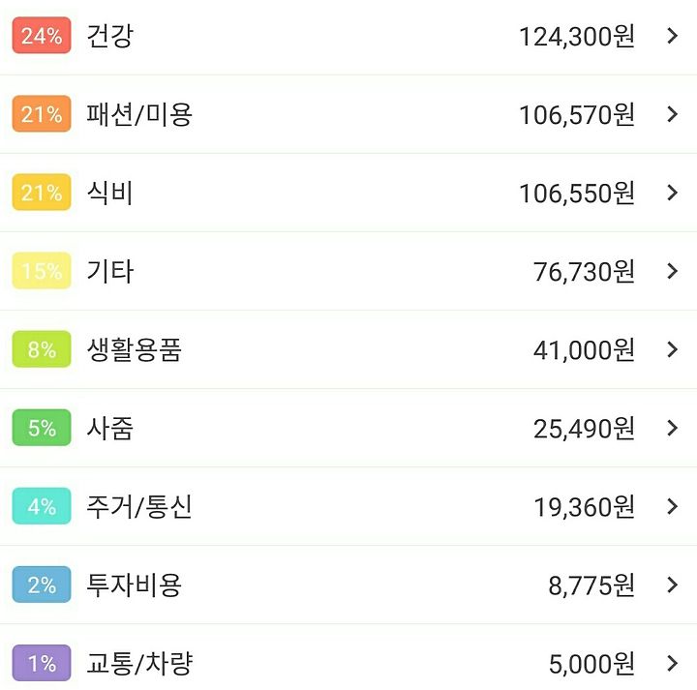This screenshot has height=690, width=697.
Task: Open the 주거/통신 category label
Action: tap(139, 506)
